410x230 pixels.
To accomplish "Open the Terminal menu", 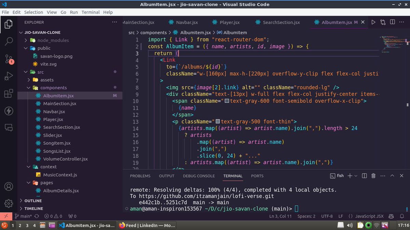I will click(x=91, y=12).
